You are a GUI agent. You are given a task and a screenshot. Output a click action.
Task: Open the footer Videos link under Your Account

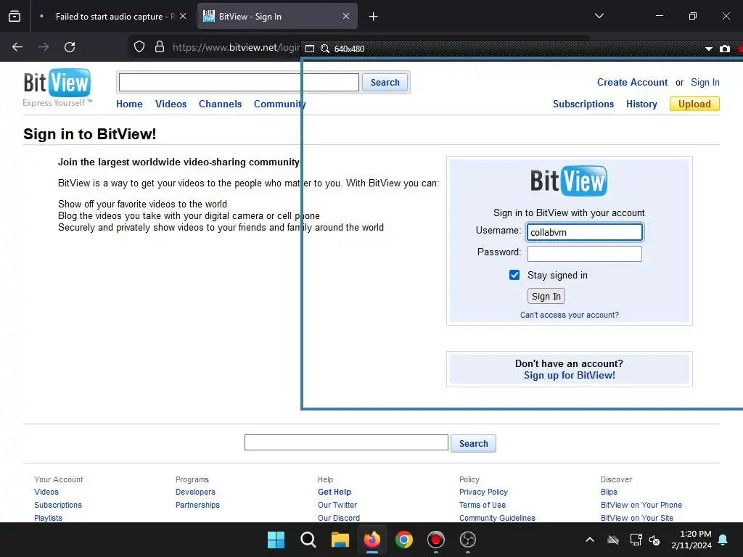tap(46, 492)
